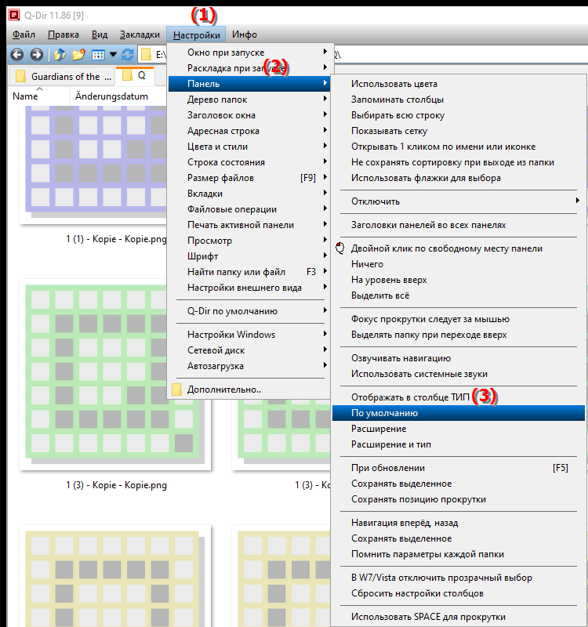This screenshot has width=588, height=627.
Task: Select Расширение и тип option
Action: tap(459, 444)
